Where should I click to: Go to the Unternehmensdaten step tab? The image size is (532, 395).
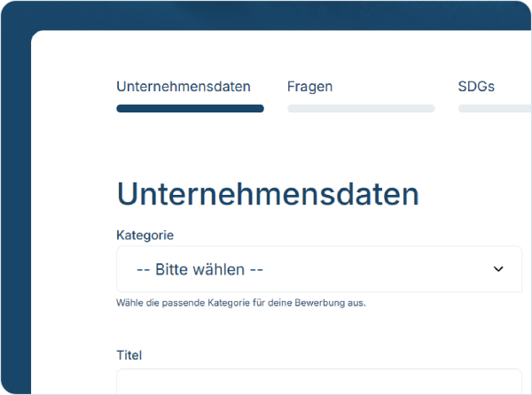pyautogui.click(x=184, y=87)
